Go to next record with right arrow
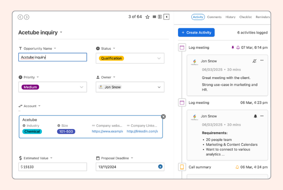The width and height of the screenshot is (283, 190). click(x=27, y=17)
